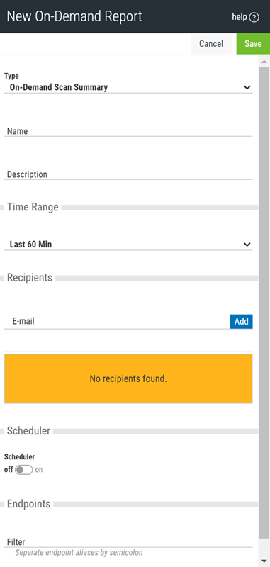Focus the endpoint Filter field
The width and height of the screenshot is (270, 567).
(128, 541)
